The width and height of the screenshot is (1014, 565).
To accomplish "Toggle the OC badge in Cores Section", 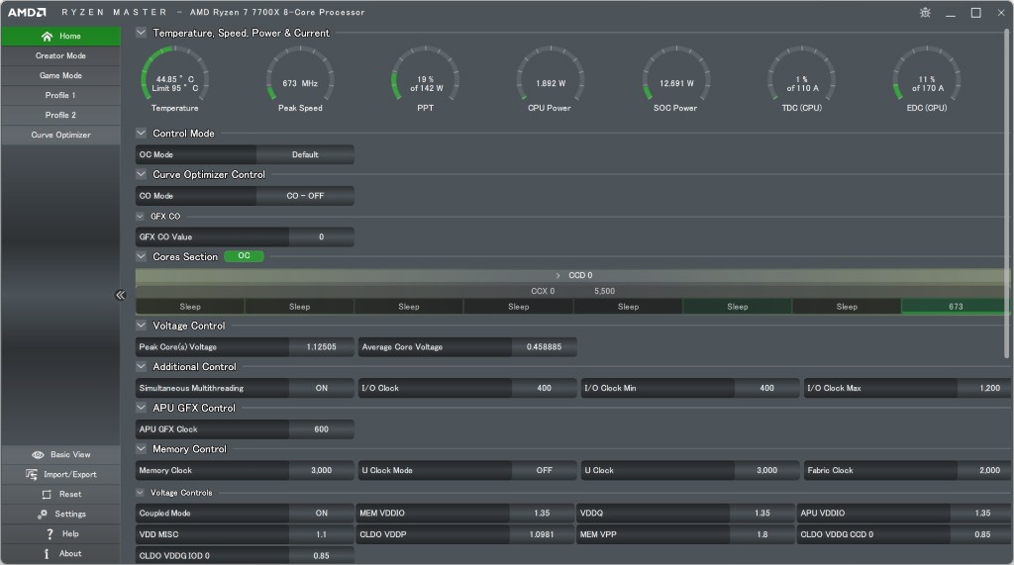I will (x=244, y=256).
